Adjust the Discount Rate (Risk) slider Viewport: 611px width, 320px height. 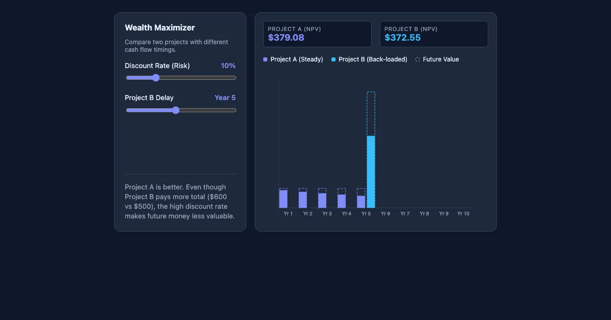[181, 78]
